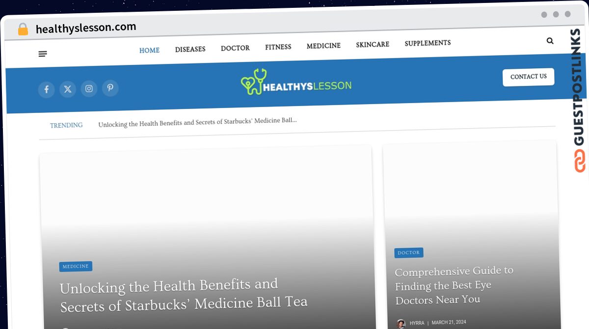Open the Instagram social icon

89,88
